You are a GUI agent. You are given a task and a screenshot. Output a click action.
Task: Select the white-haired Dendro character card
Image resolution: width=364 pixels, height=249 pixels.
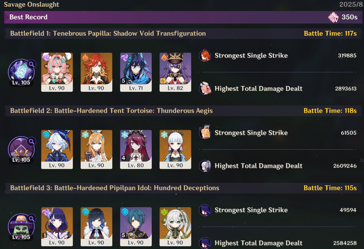(175, 227)
